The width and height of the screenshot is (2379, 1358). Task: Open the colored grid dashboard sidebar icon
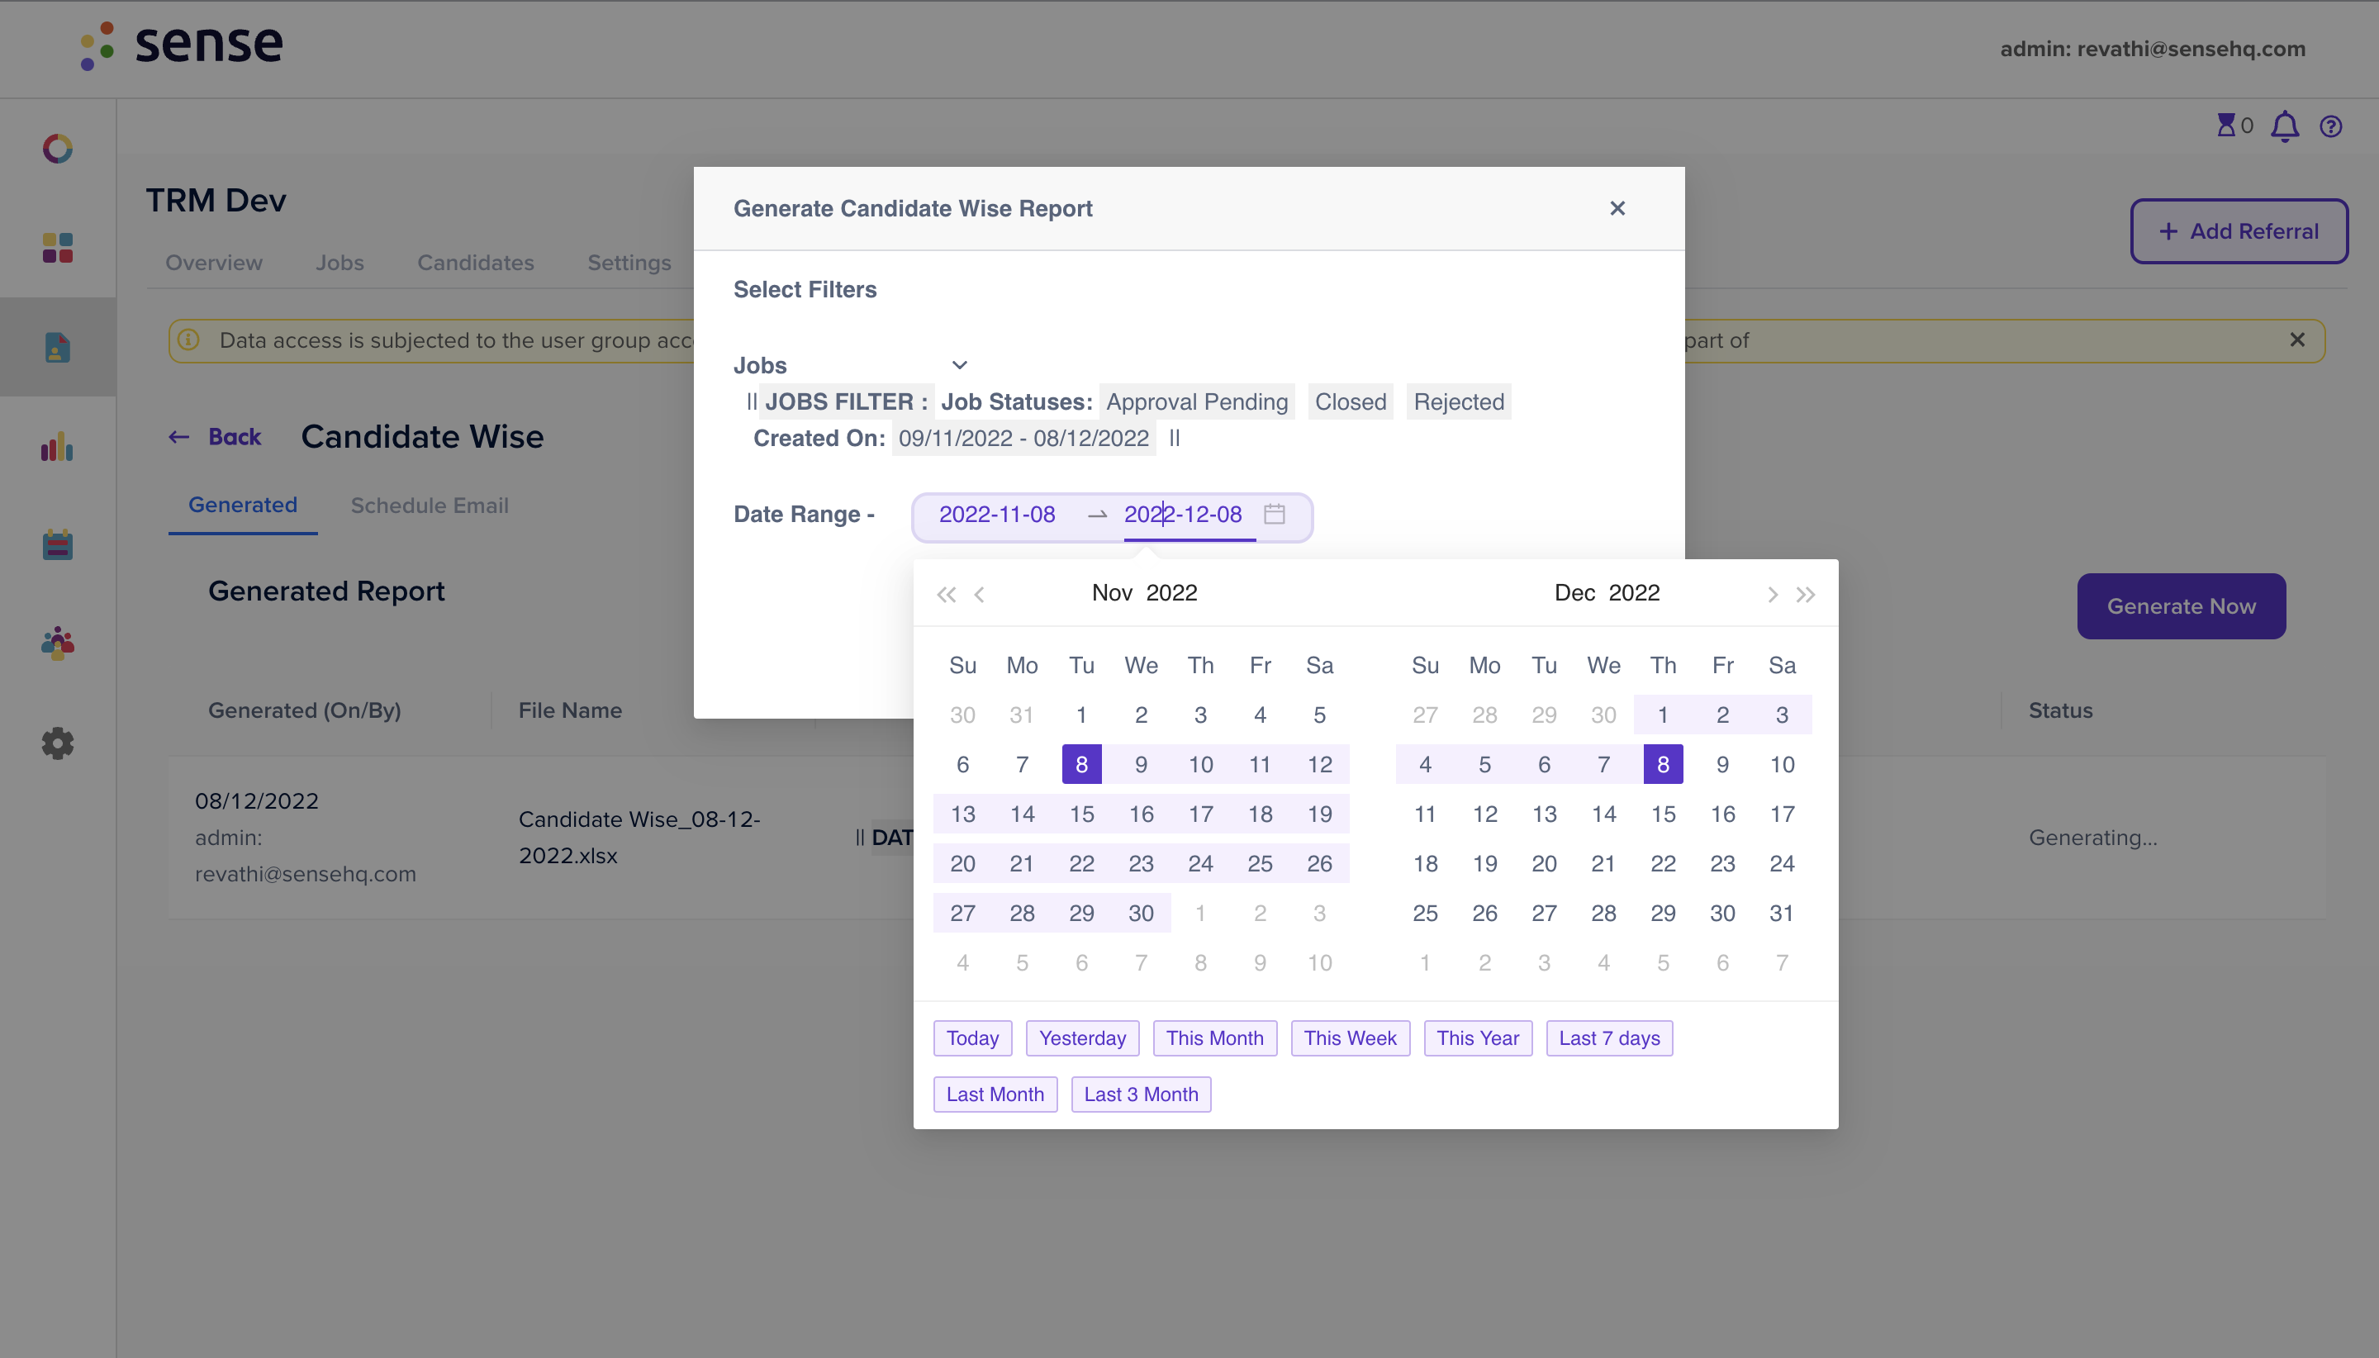tap(57, 247)
